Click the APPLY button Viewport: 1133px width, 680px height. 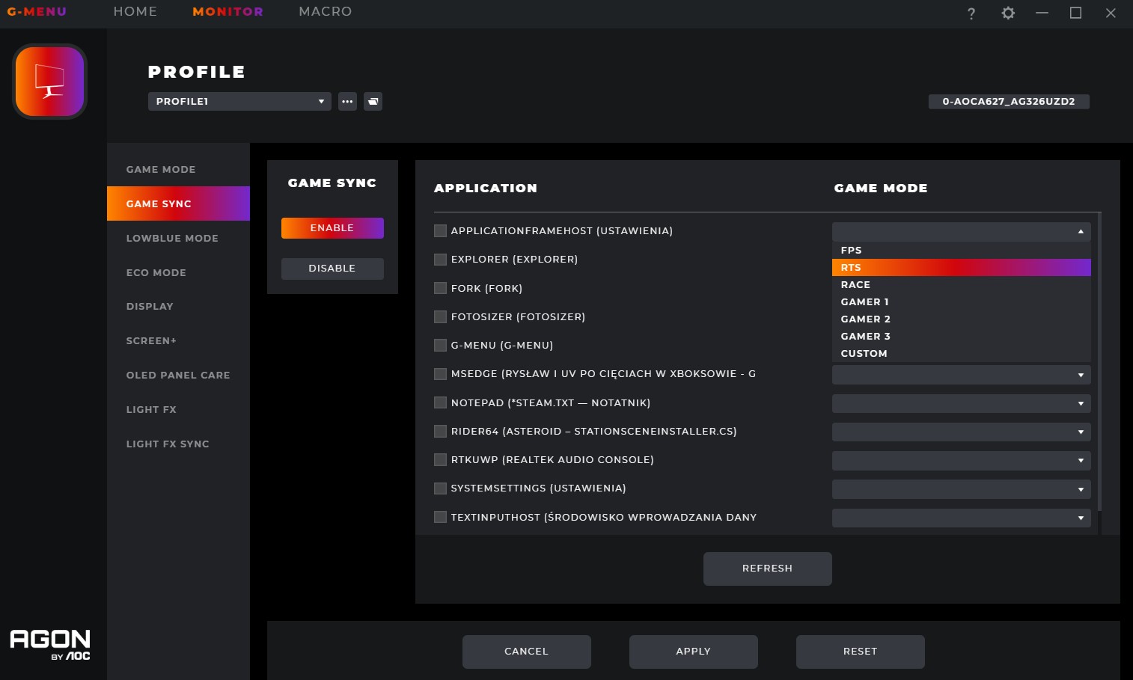click(x=693, y=652)
